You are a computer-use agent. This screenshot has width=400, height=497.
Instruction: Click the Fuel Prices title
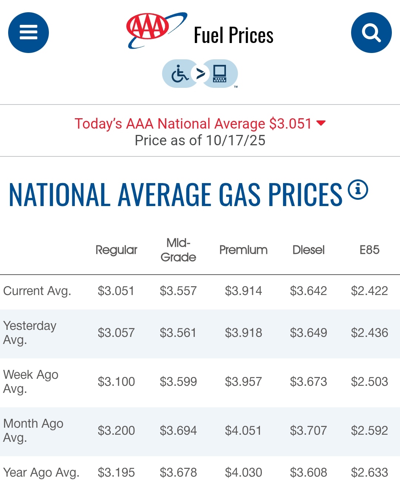(233, 36)
